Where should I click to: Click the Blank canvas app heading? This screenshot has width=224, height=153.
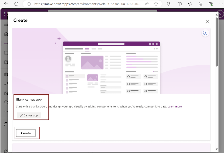pyautogui.click(x=29, y=100)
